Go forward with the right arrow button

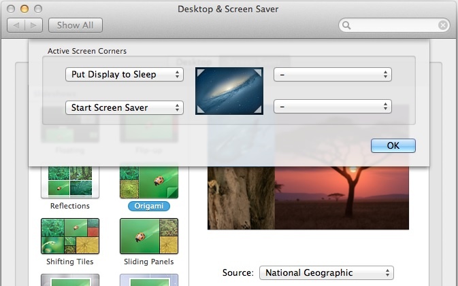click(x=34, y=25)
